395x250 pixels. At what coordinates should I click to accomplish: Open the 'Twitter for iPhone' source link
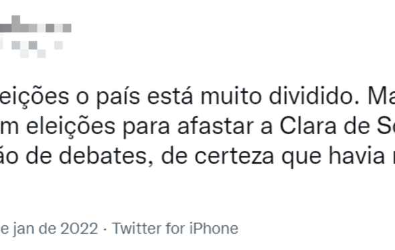point(175,229)
